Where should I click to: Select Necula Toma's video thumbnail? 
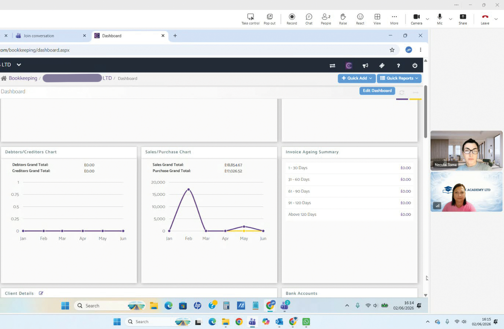[x=467, y=150]
